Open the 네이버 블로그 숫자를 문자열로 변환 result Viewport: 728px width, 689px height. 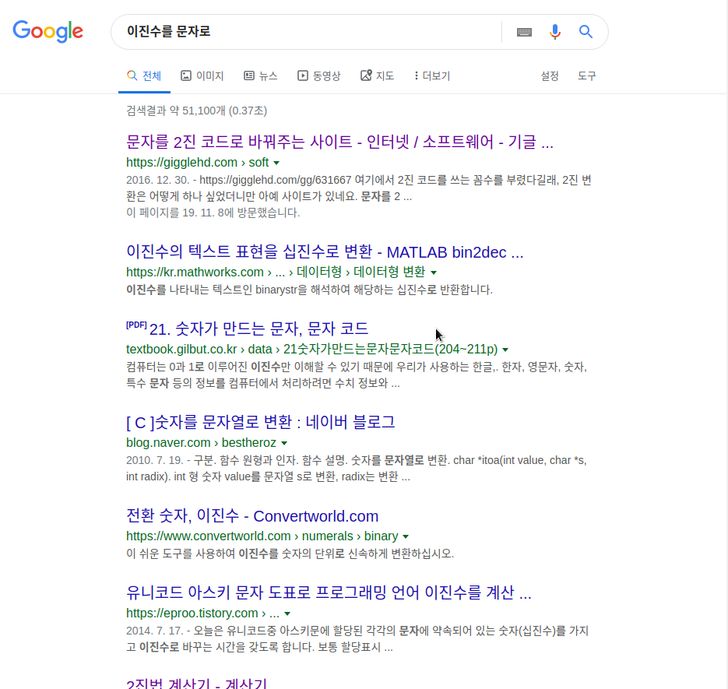click(261, 422)
